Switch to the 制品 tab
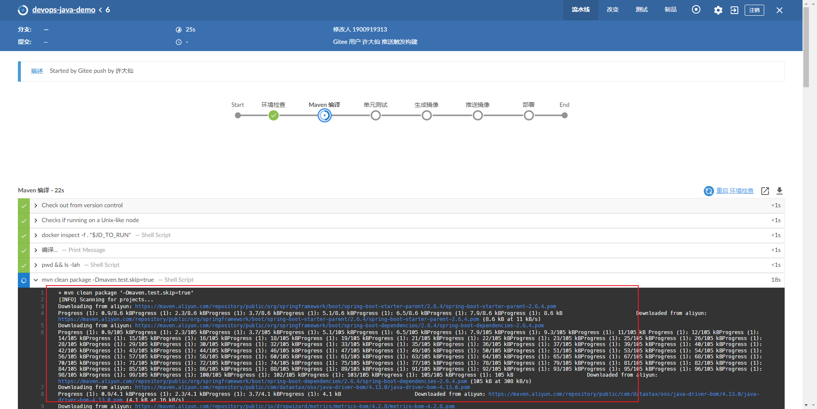 [671, 10]
